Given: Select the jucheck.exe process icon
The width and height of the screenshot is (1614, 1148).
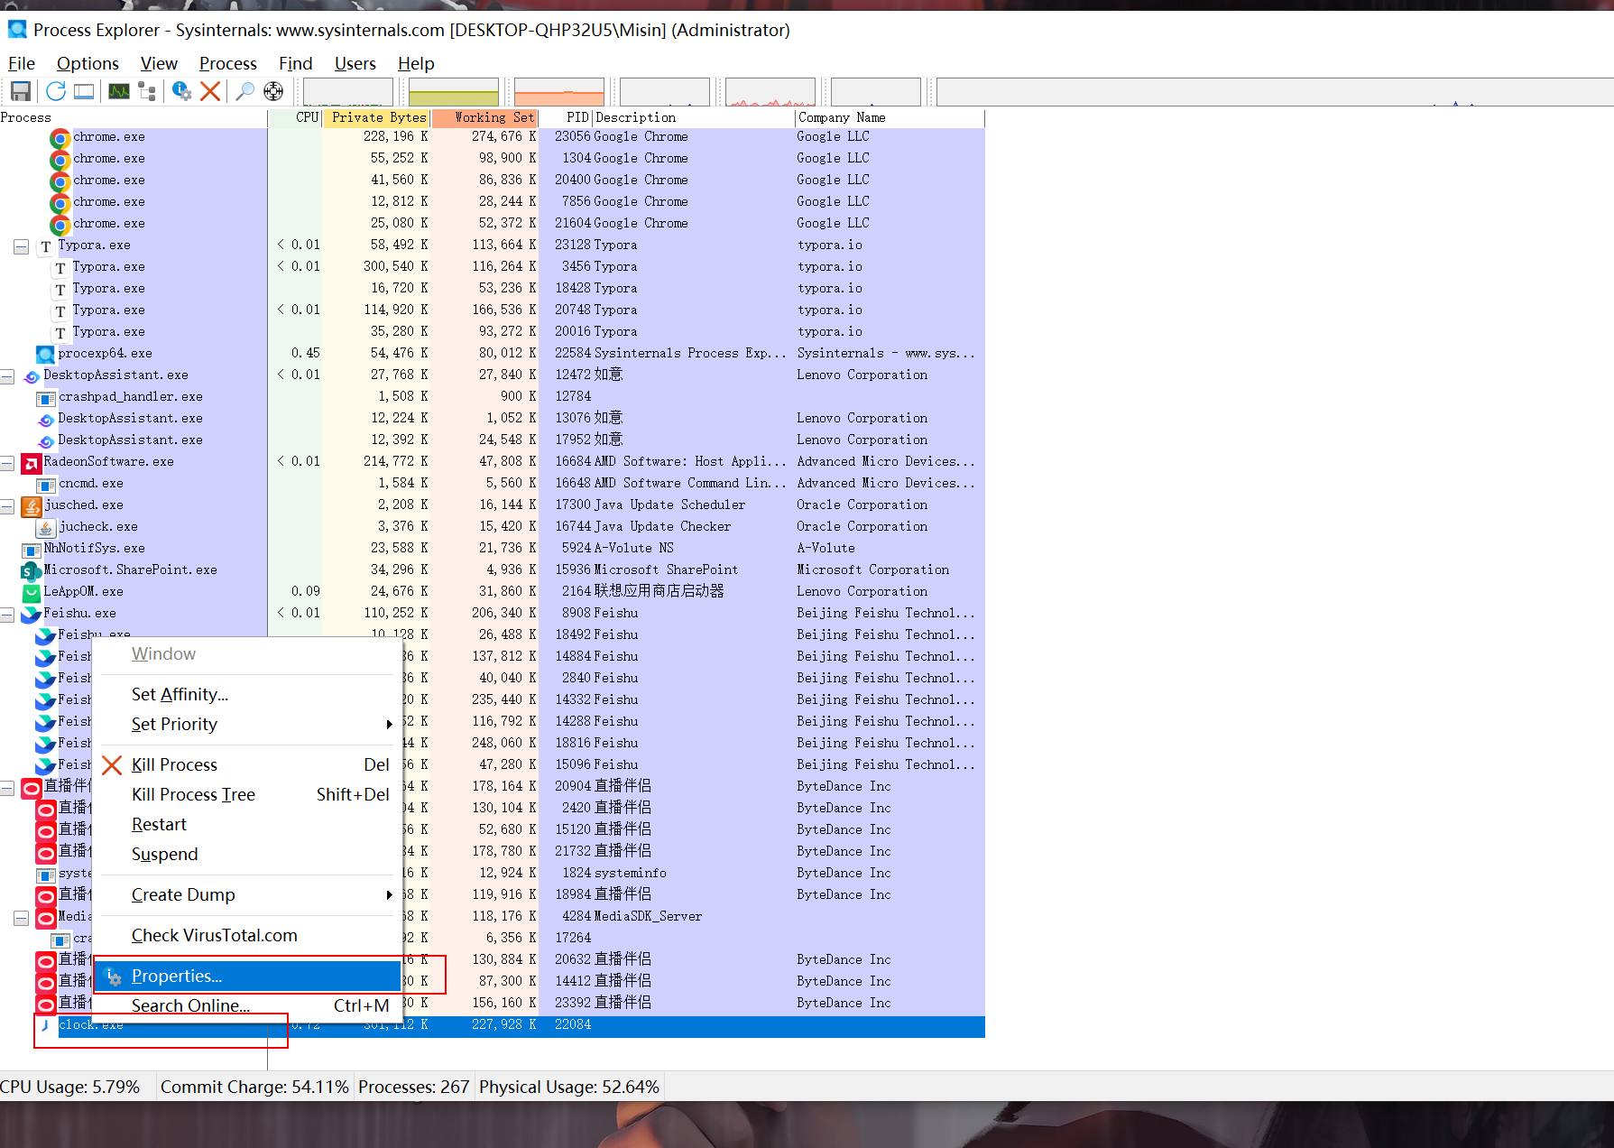Looking at the screenshot, I should [46, 527].
